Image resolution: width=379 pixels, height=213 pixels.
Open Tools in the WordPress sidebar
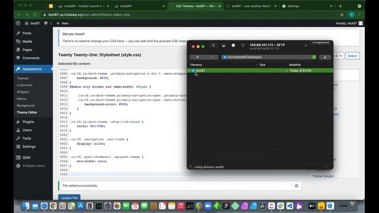pyautogui.click(x=27, y=138)
